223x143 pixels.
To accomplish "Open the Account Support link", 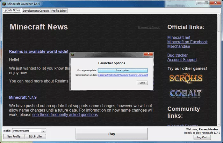I will pos(182,60).
